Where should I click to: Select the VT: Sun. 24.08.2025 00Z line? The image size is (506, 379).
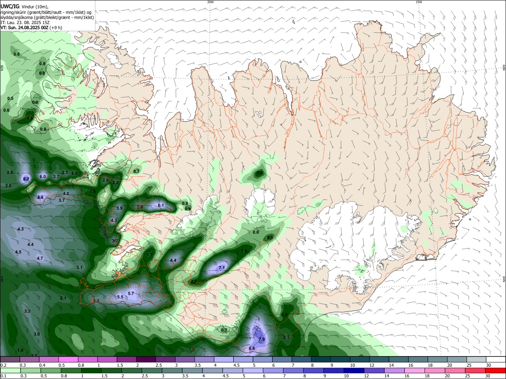tap(30, 28)
